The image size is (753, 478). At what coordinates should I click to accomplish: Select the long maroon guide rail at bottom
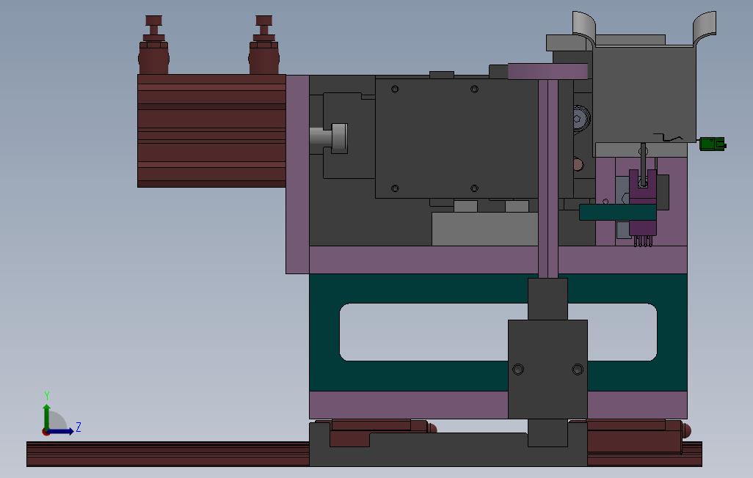point(168,454)
